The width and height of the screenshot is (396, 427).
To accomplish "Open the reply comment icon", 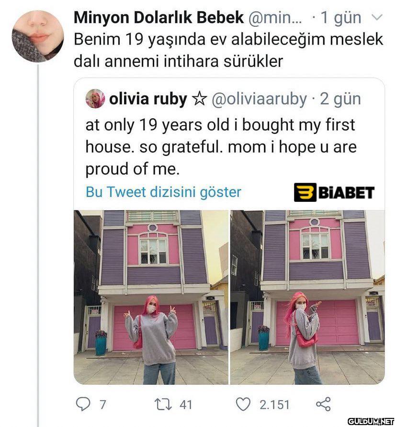I will point(83,404).
